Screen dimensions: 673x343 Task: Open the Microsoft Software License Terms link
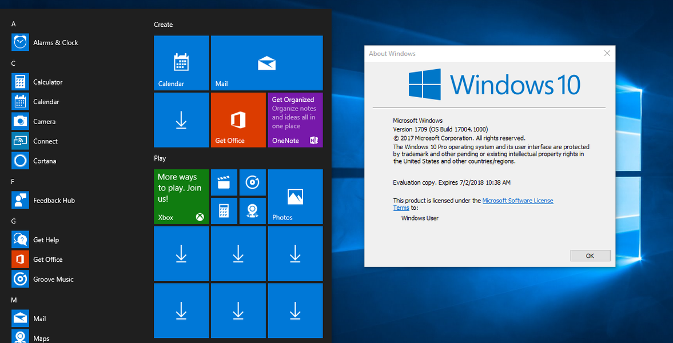(473, 204)
